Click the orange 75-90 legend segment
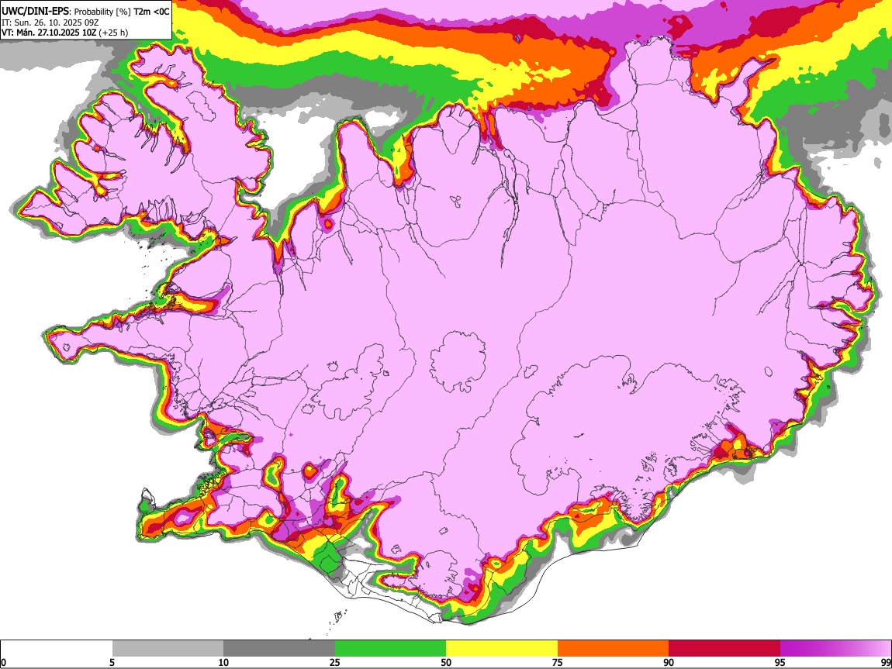Viewport: 892px width, 669px height. coord(614,648)
